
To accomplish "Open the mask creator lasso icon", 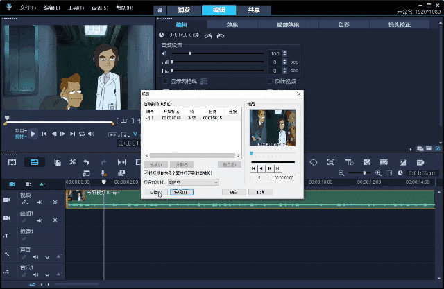I will [313, 162].
